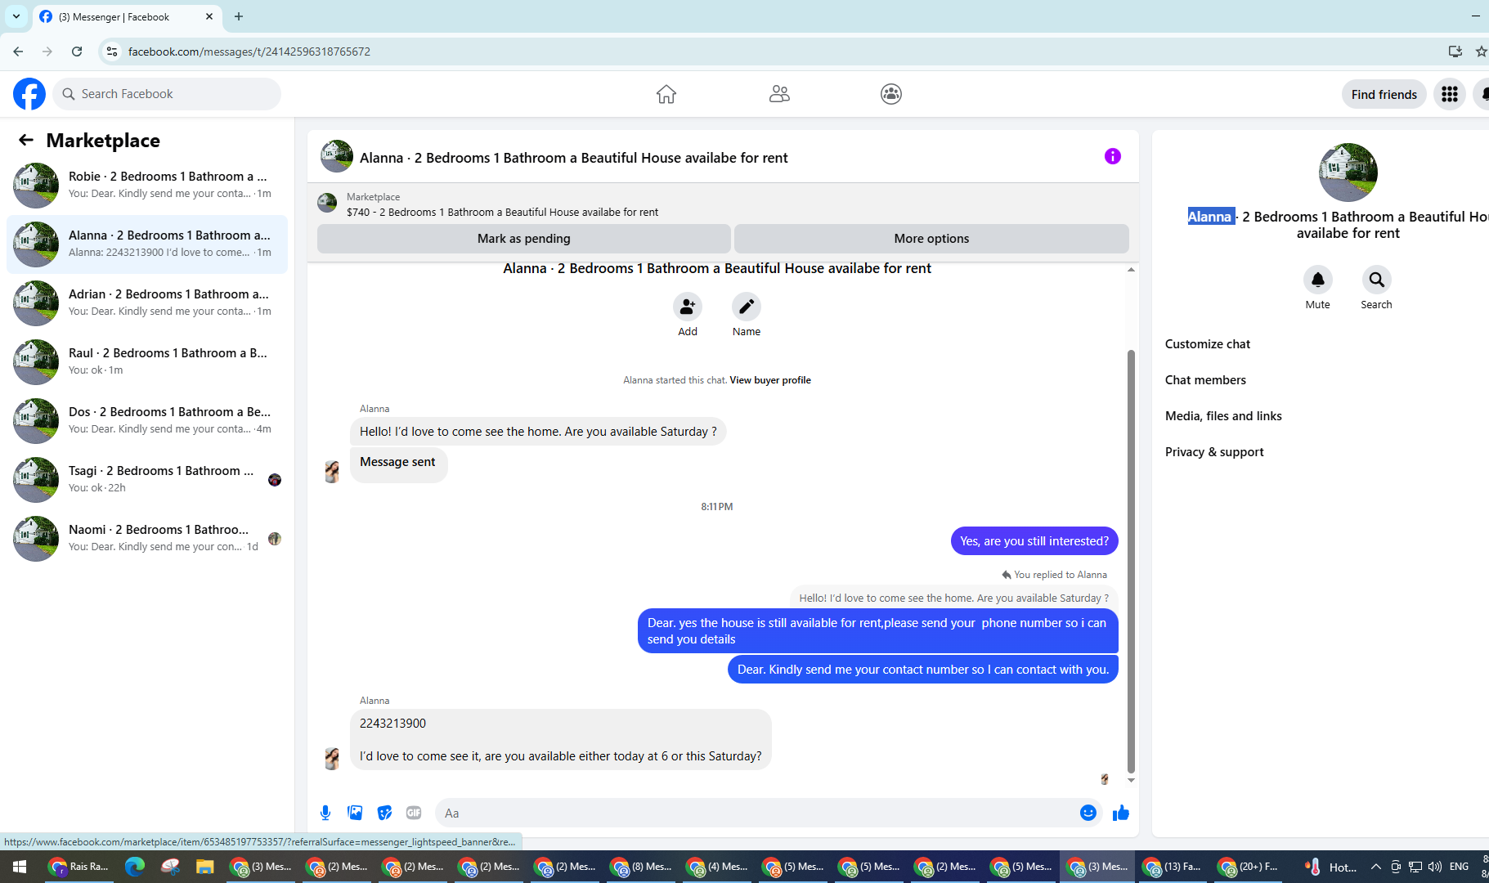Switch to taskbar Chrome window (13) Fa...
This screenshot has width=1489, height=883.
pyautogui.click(x=1173, y=867)
